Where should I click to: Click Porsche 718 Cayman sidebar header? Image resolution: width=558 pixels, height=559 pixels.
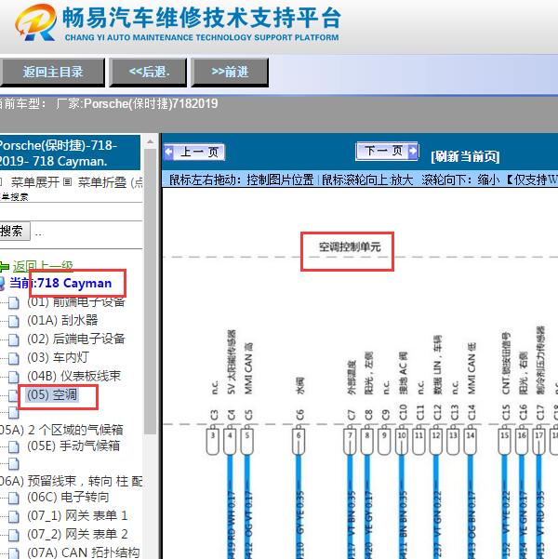pyautogui.click(x=71, y=153)
